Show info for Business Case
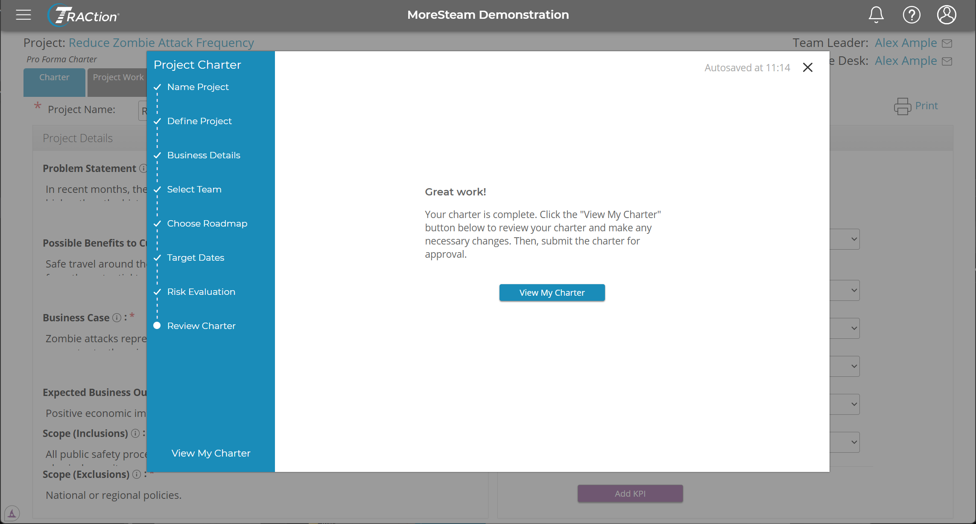 [x=117, y=318]
